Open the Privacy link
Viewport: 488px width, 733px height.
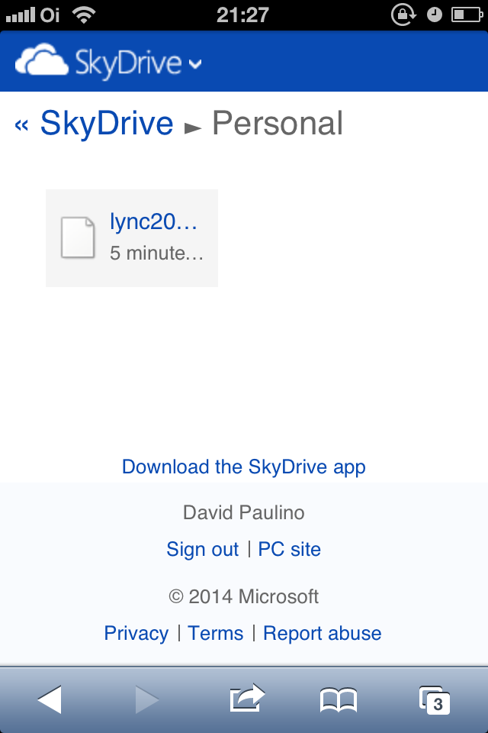pyautogui.click(x=136, y=634)
